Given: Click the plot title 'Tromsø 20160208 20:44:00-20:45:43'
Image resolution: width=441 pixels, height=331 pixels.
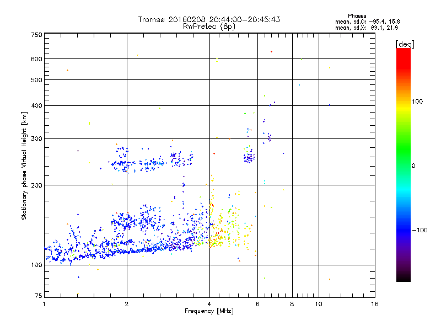Looking at the screenshot, I should point(209,19).
